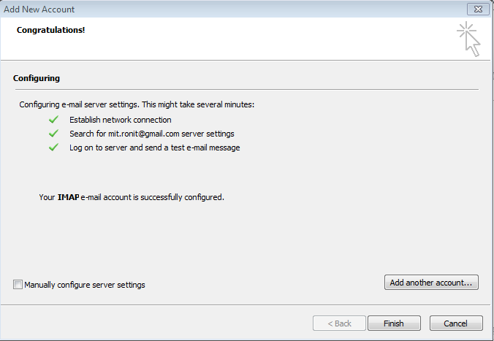Click green checkmark beside Establish network connection

53,120
